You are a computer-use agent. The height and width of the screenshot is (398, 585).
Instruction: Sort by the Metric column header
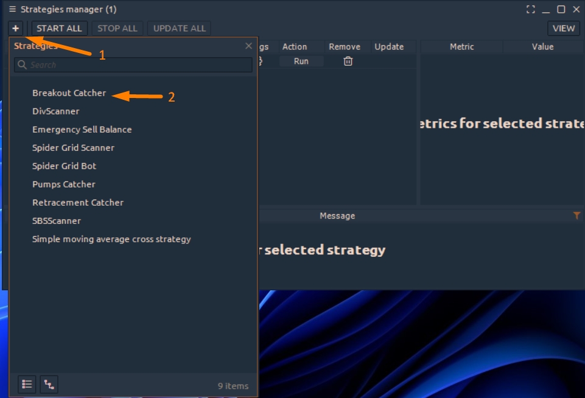point(461,46)
